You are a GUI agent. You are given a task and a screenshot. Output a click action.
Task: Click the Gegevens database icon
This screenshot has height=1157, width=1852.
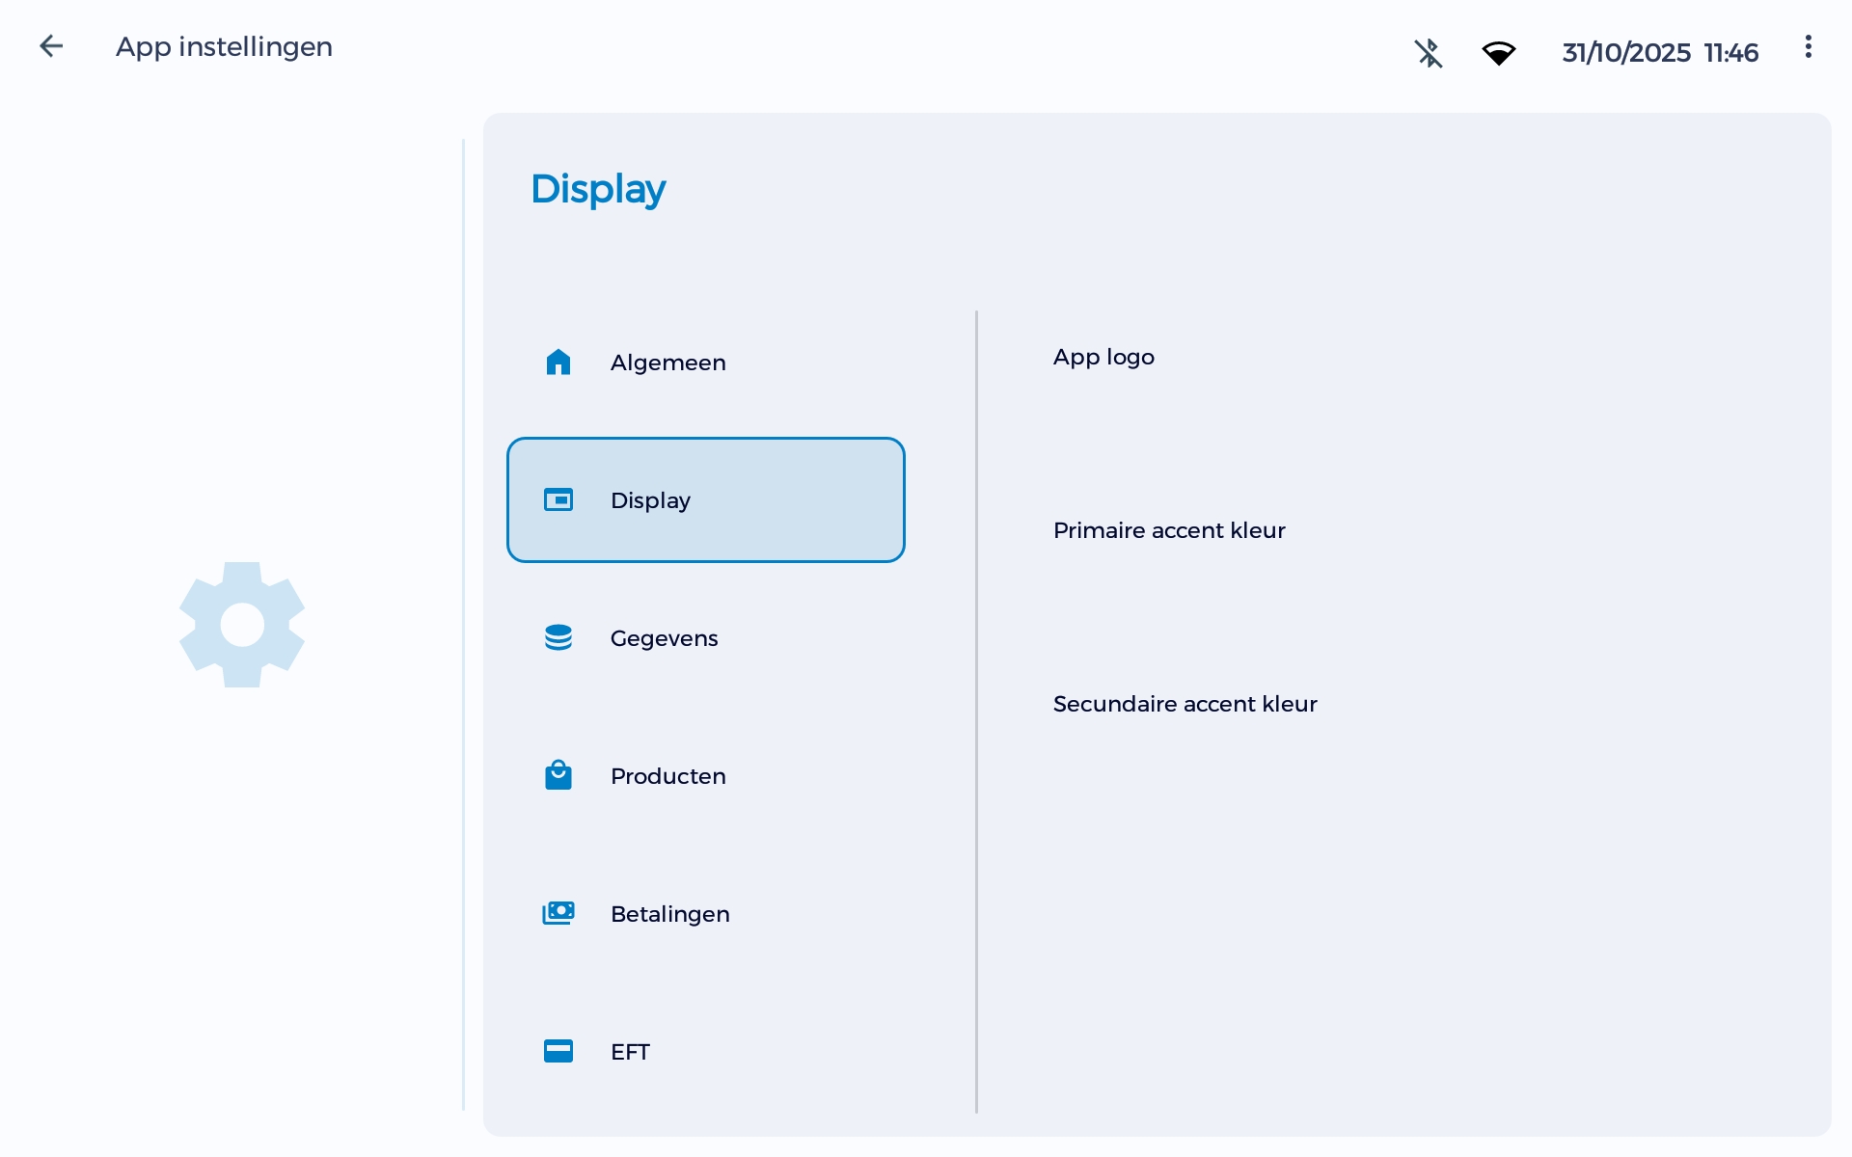558,638
